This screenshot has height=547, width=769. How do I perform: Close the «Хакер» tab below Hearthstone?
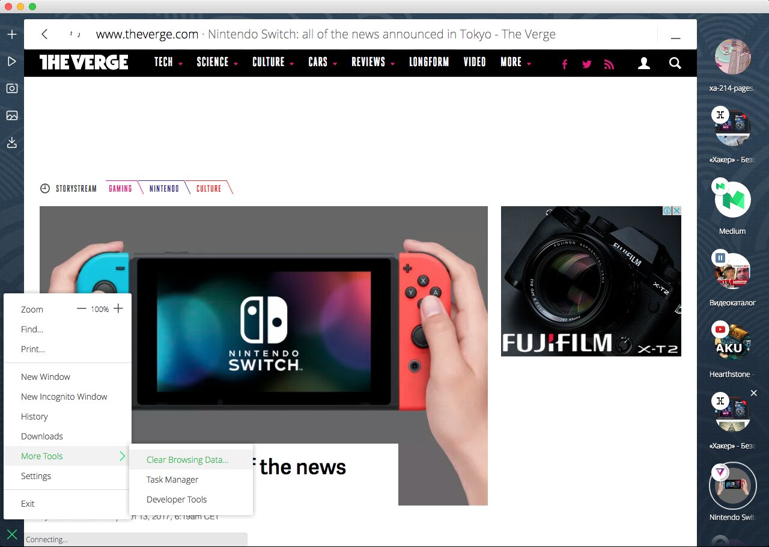point(754,393)
